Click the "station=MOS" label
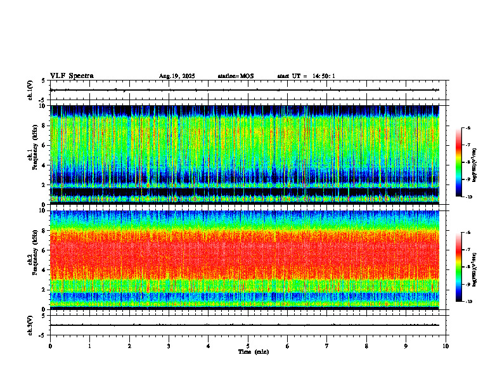 coord(236,76)
